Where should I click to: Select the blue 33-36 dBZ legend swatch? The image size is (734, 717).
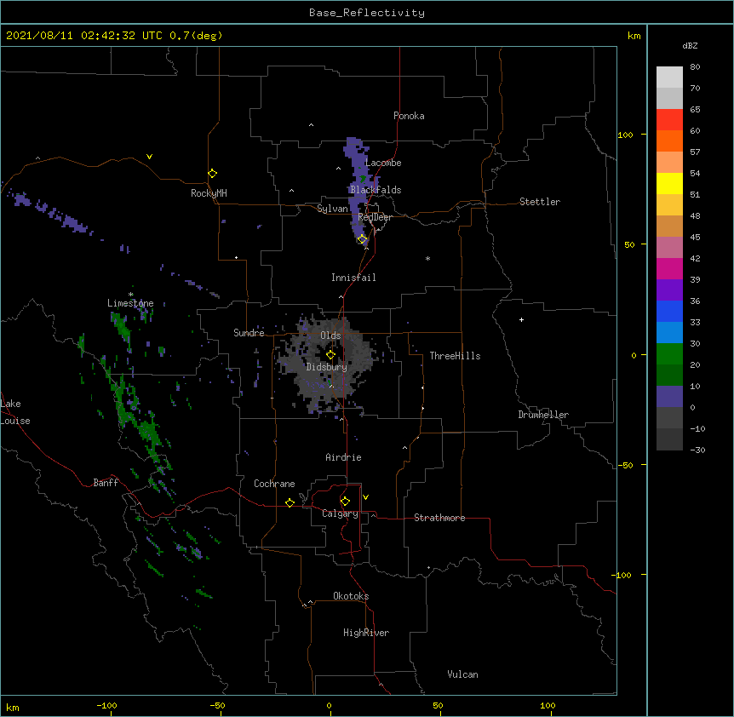669,311
